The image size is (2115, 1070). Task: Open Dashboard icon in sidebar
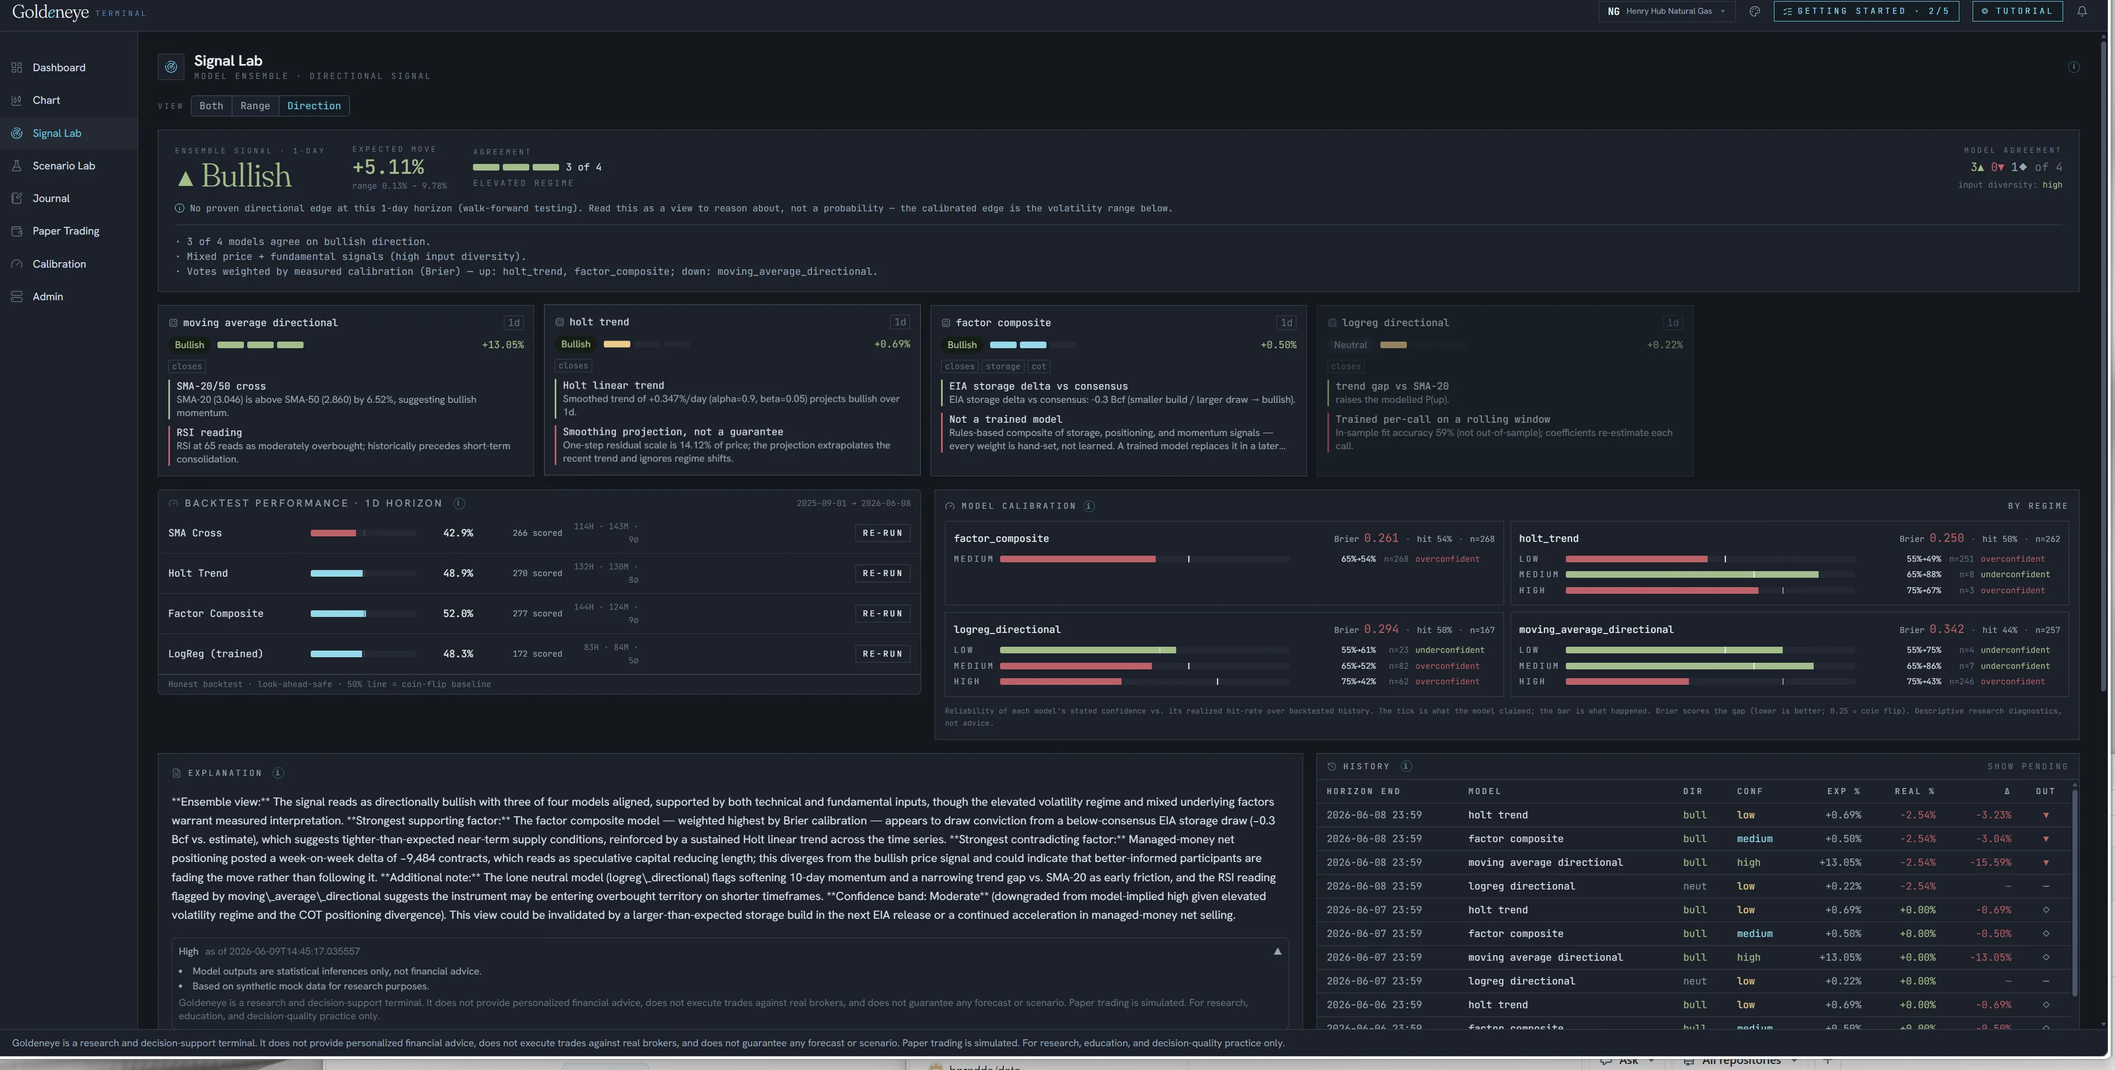tap(17, 67)
